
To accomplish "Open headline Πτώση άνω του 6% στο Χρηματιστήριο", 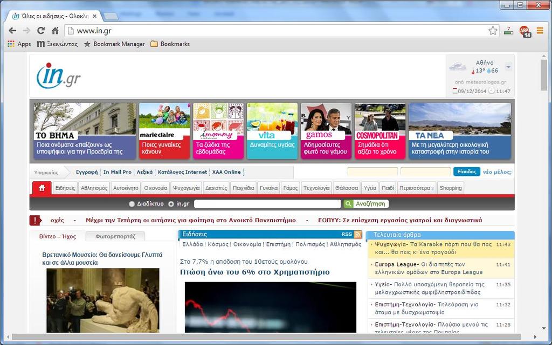I will pyautogui.click(x=255, y=272).
